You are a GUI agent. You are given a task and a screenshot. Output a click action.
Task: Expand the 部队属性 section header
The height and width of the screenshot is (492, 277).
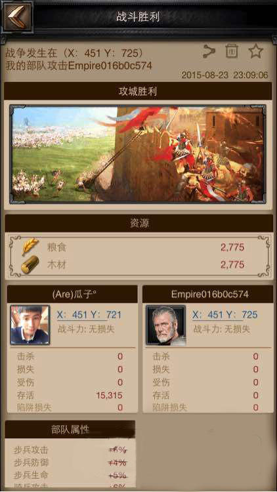click(70, 430)
